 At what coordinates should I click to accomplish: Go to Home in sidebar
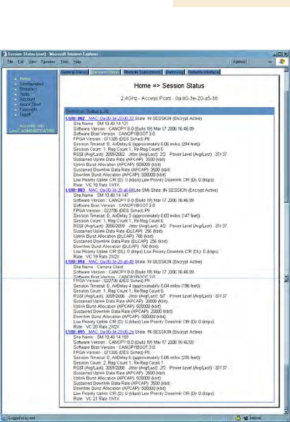pyautogui.click(x=25, y=79)
